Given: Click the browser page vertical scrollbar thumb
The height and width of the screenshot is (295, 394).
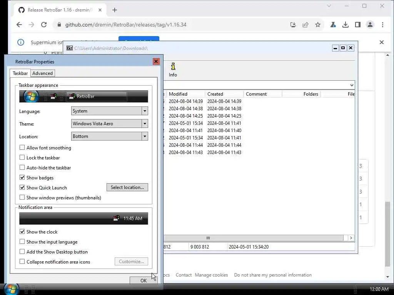Looking at the screenshot, I should click(387, 234).
